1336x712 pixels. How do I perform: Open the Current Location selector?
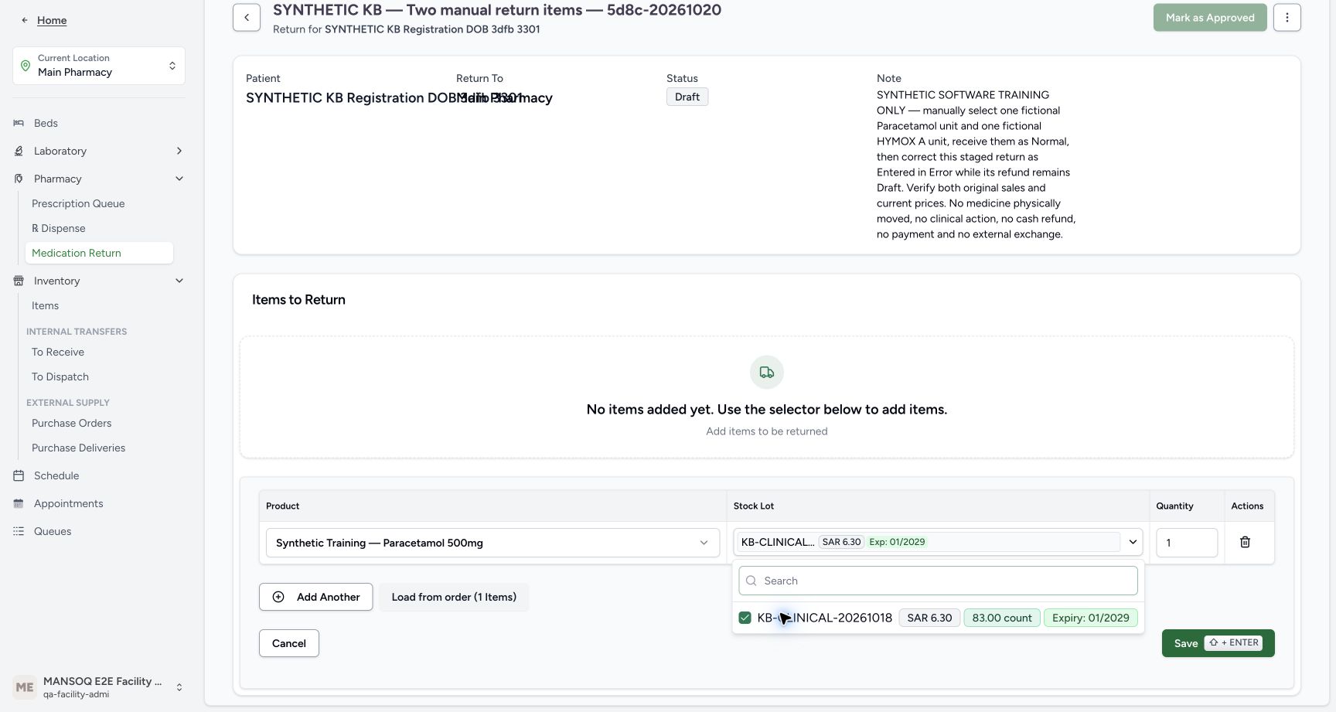coord(99,66)
